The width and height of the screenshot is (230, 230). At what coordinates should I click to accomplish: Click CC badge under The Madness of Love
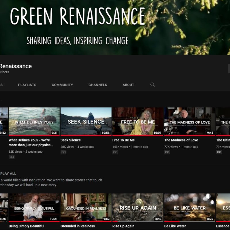point(167,152)
